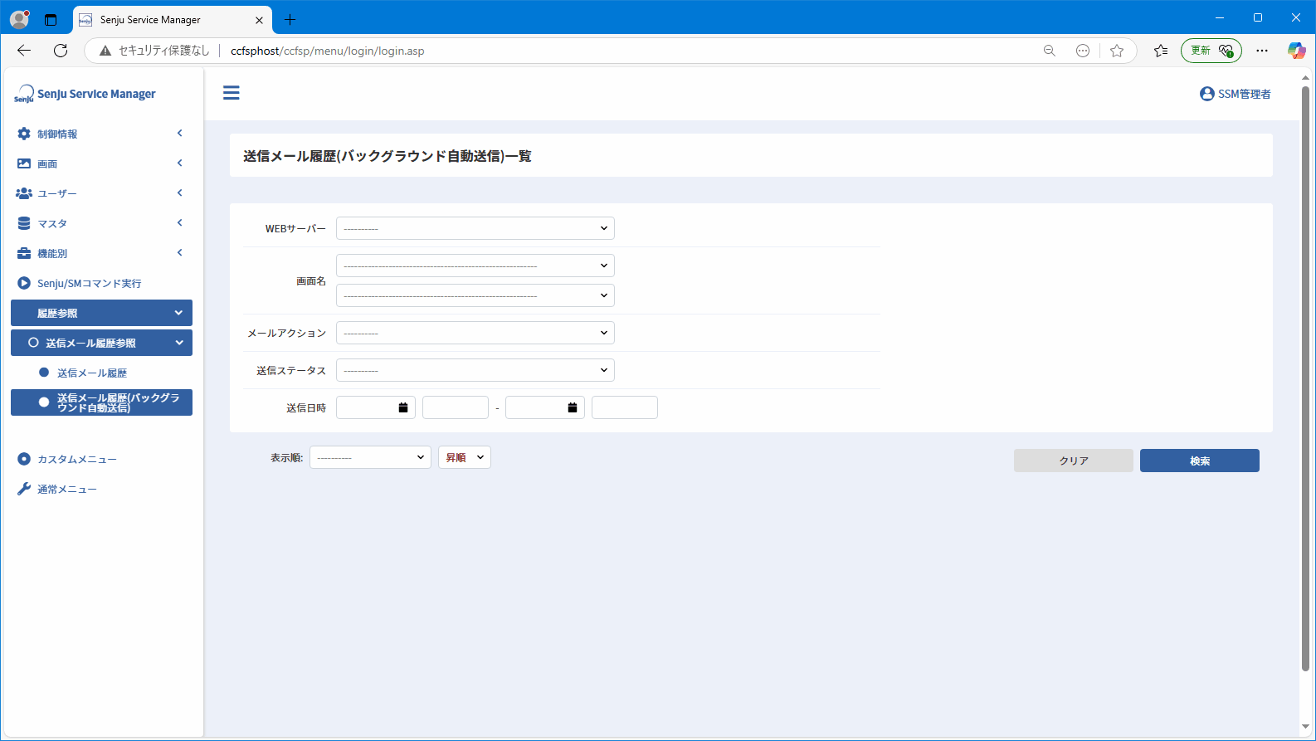Viewport: 1316px width, 741px height.
Task: Click the 通常メニュー wrench icon
Action: coord(24,489)
